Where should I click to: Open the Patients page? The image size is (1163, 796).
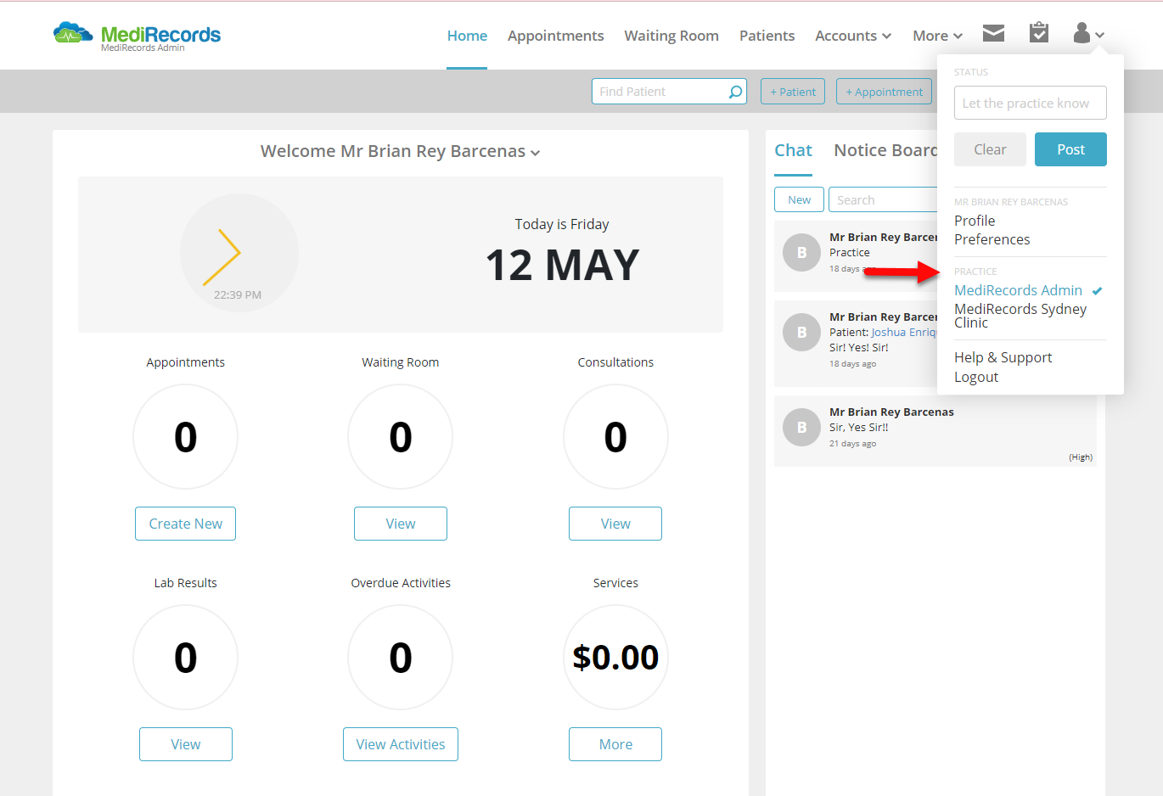click(767, 36)
